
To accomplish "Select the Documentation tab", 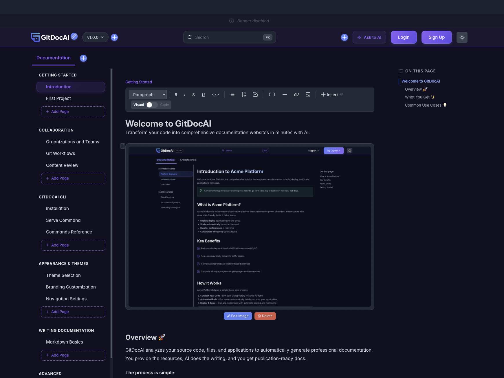I will [54, 58].
